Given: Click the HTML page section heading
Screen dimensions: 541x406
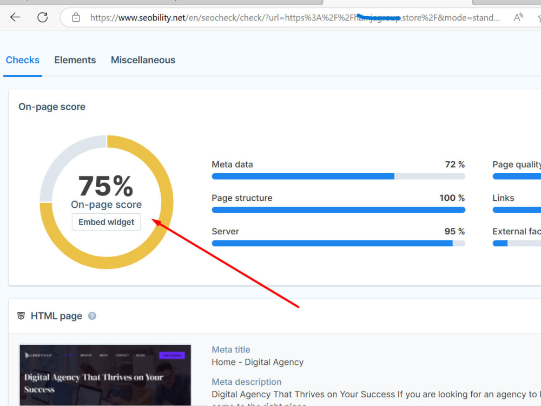Looking at the screenshot, I should coord(57,316).
